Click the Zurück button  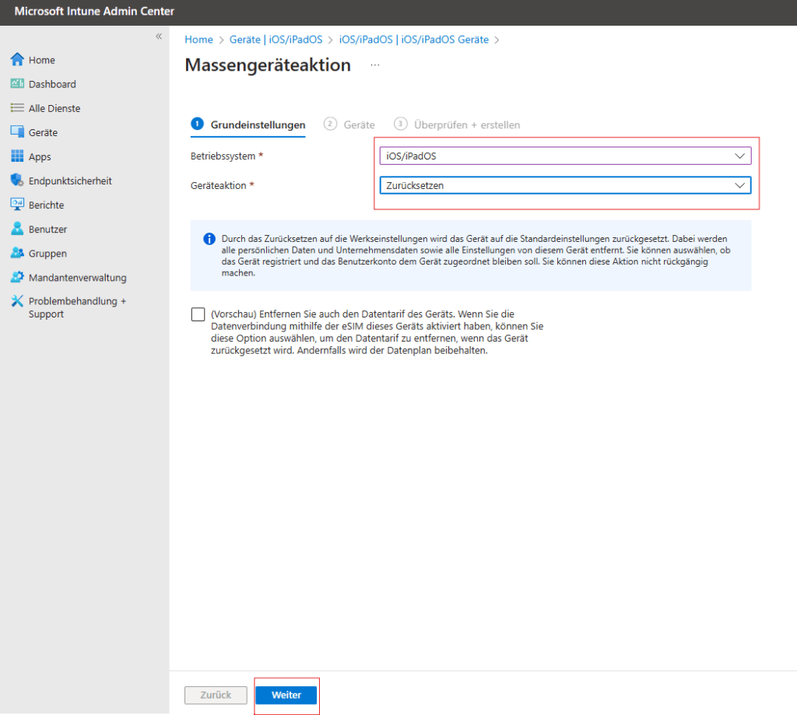[216, 696]
